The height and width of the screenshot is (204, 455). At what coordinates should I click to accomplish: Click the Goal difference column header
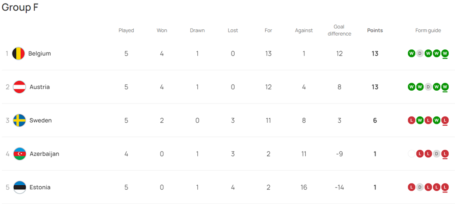coord(339,30)
